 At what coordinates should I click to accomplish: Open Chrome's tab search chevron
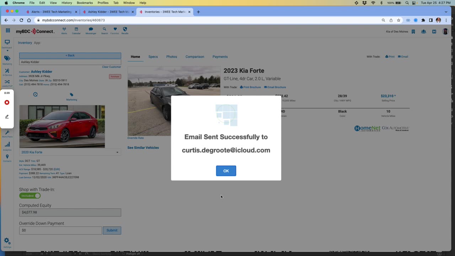[x=446, y=12]
